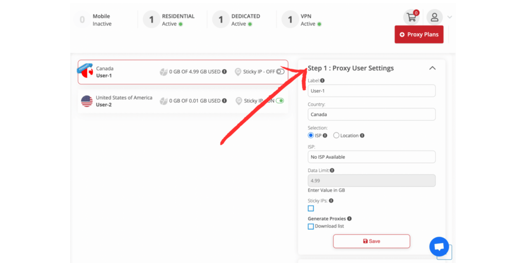Click the PRIMARY badge on User-1
This screenshot has width=526, height=263.
tap(84, 68)
